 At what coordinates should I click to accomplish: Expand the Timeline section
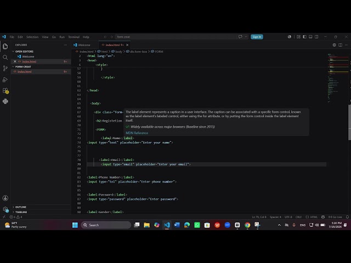(21, 212)
